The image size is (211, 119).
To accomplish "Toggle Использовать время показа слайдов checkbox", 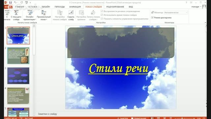I will click(x=102, y=15).
